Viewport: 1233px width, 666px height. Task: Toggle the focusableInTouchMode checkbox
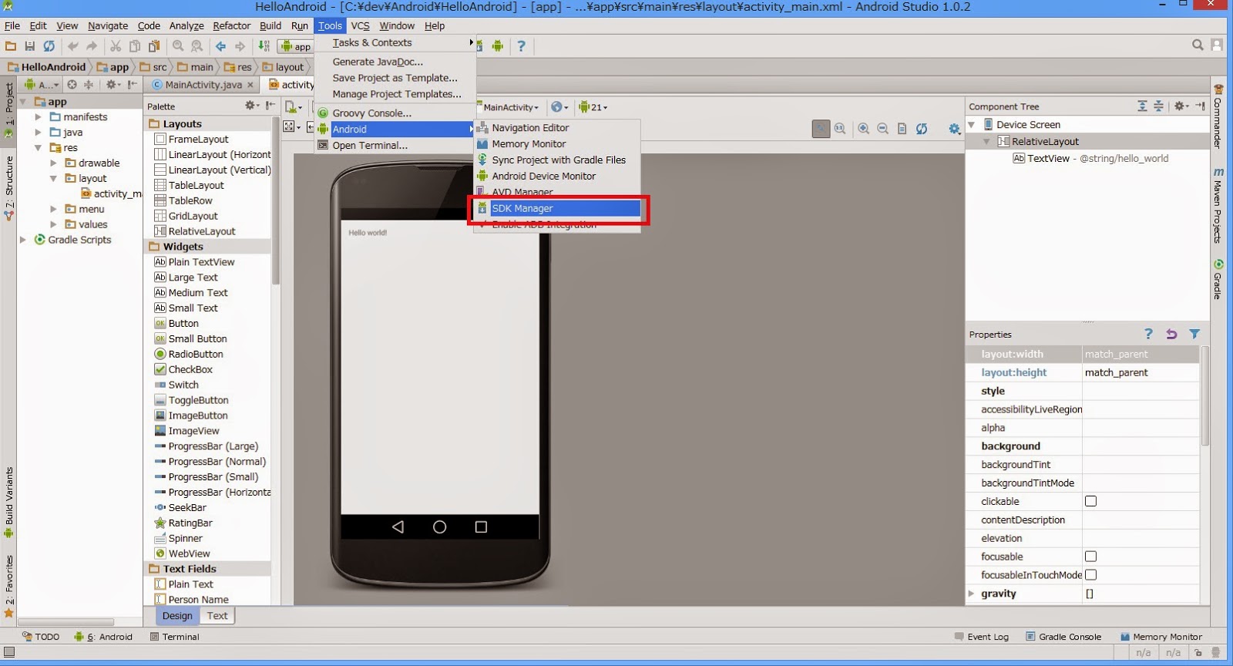pyautogui.click(x=1090, y=575)
